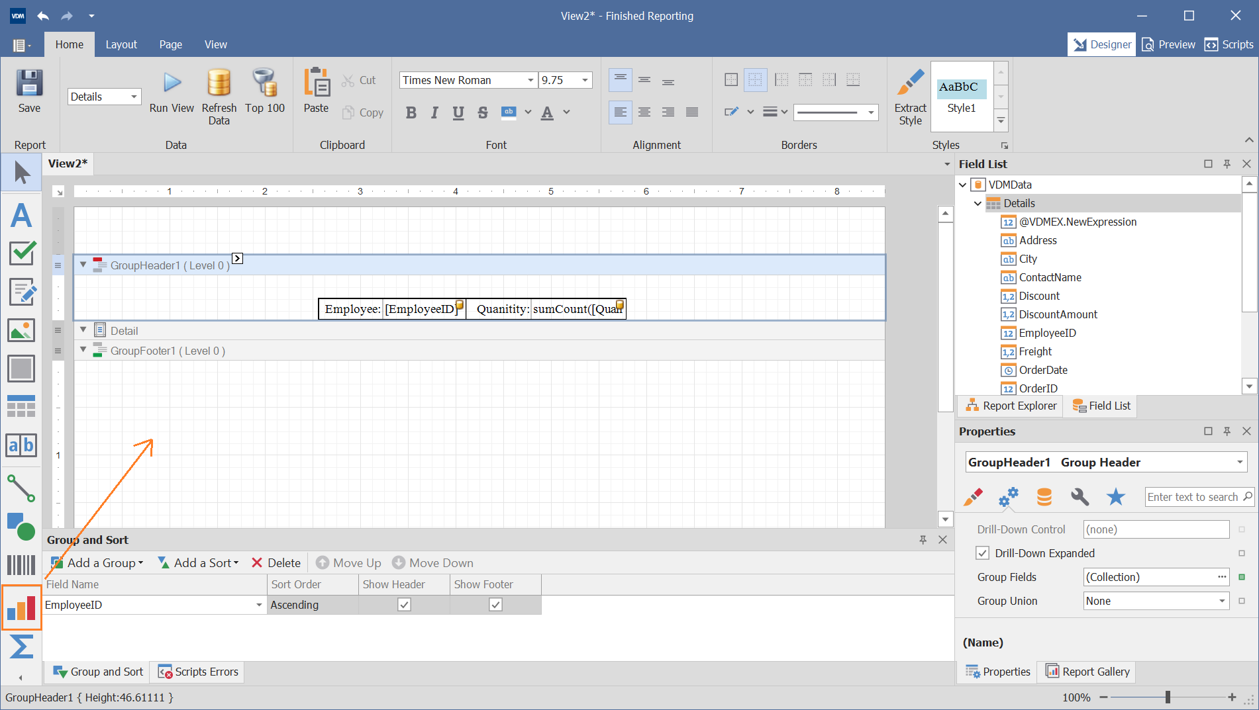Open the Details data source dropdown
This screenshot has width=1259, height=710.
click(x=134, y=97)
